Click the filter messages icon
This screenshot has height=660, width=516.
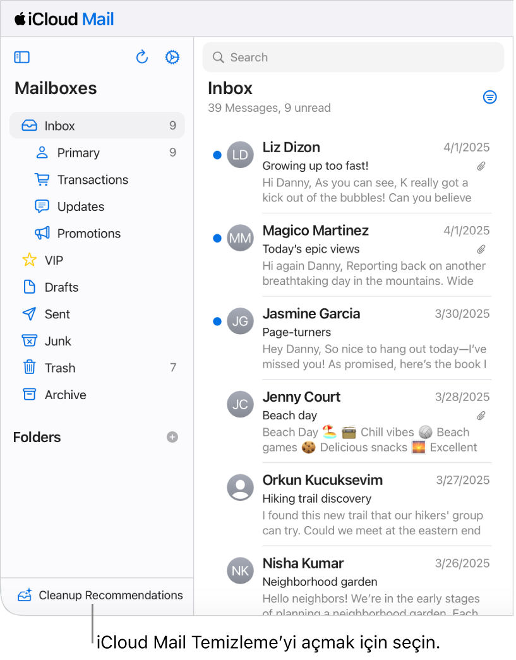coord(490,97)
